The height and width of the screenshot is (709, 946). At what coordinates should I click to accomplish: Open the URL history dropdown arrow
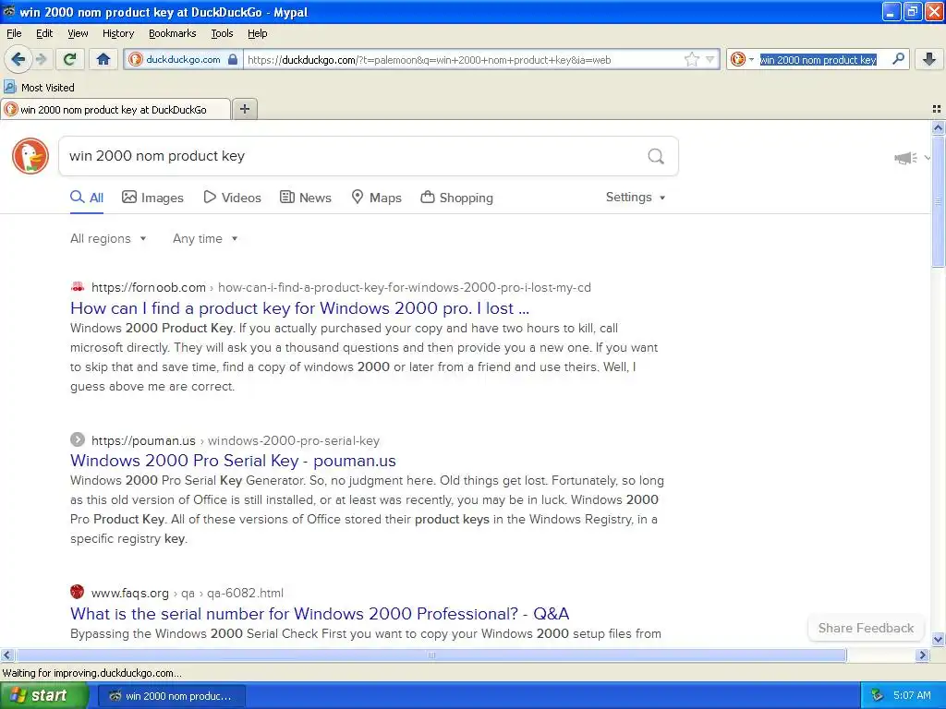(710, 59)
